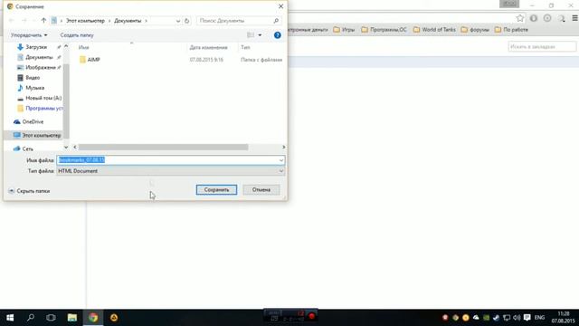This screenshot has height=326, width=579.
Task: Click the taskbar search magnifier icon
Action: (x=31, y=318)
